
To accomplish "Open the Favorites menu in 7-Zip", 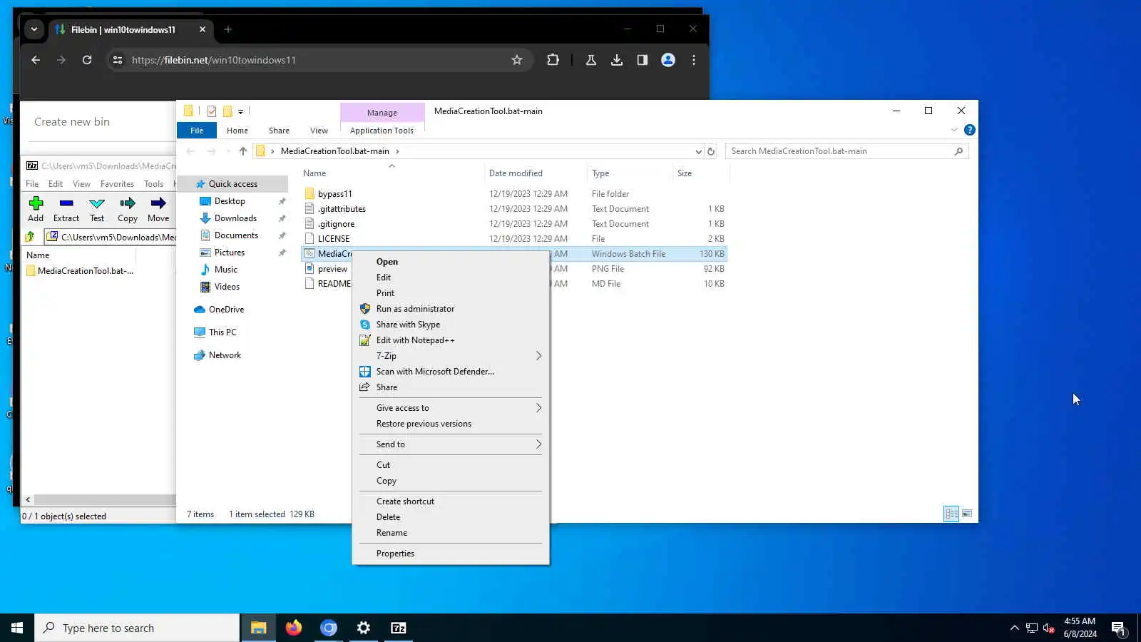I will point(117,184).
